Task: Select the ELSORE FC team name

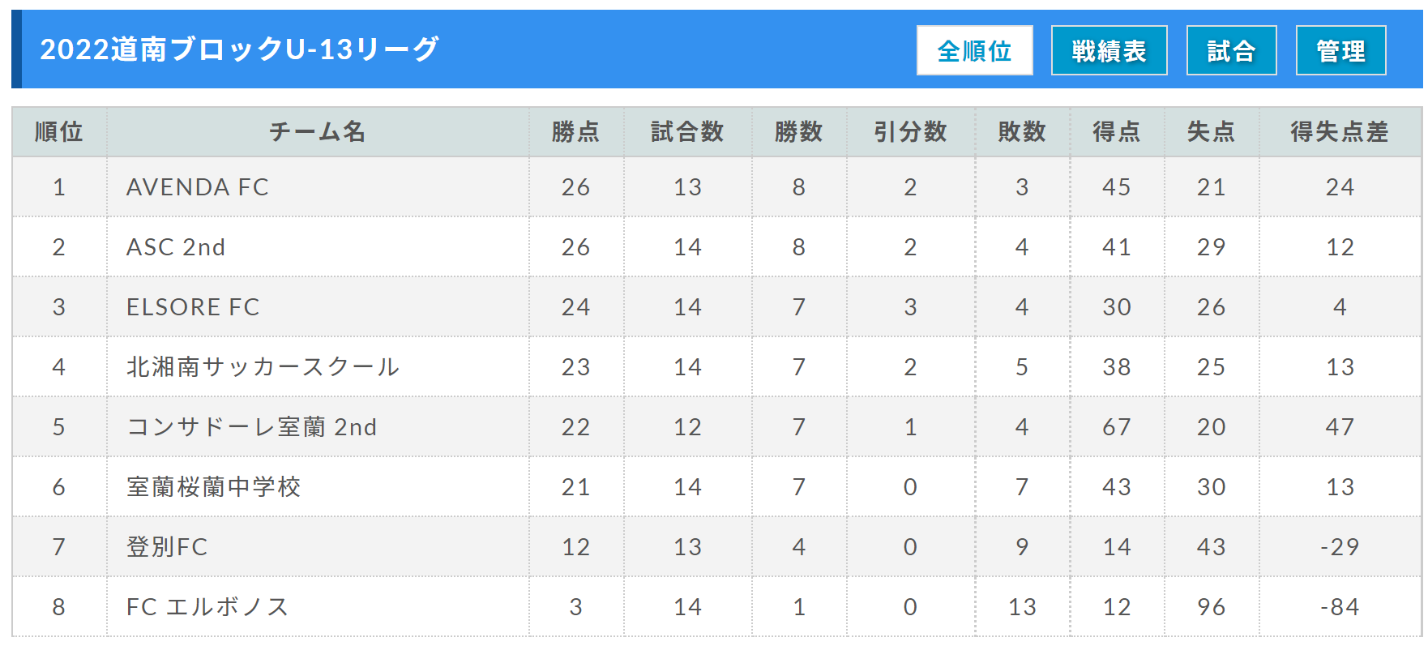Action: [193, 307]
